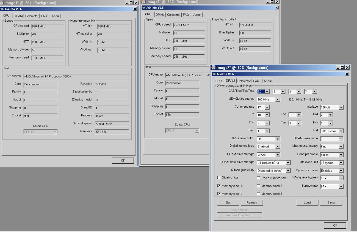Click CPU speed field showing 2531.1 MHz
357x232 pixels.
click(x=189, y=25)
